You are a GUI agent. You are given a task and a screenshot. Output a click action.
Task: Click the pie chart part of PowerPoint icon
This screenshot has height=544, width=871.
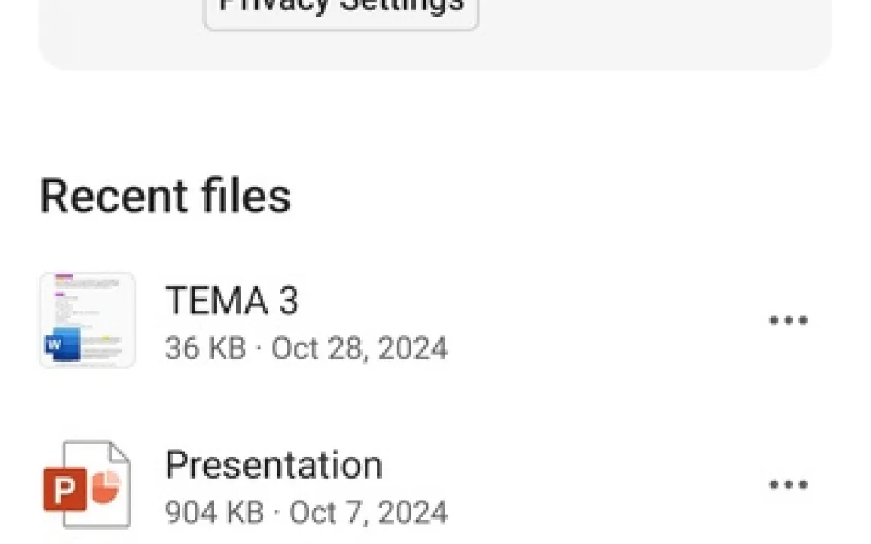106,486
